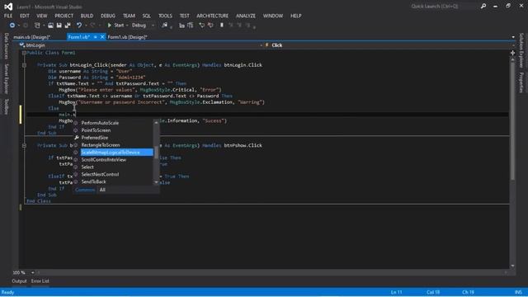Click the Save All toolbar icon
The width and height of the screenshot is (528, 297).
tap(68, 26)
